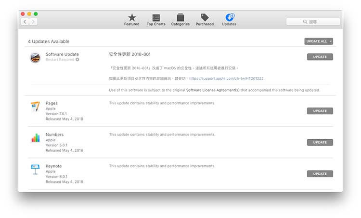Click the search magnifier icon
The height and width of the screenshot is (218, 361).
[305, 22]
